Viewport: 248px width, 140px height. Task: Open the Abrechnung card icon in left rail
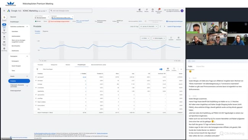(x=4, y=42)
